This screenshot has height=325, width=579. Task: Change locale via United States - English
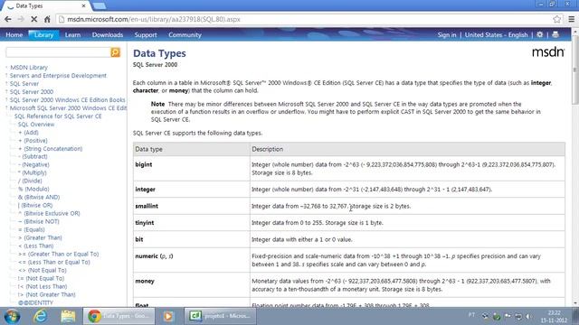point(496,35)
